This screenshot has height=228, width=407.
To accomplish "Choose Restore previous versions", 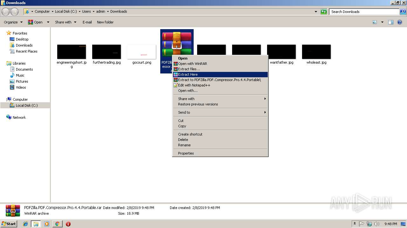I will tap(220, 104).
